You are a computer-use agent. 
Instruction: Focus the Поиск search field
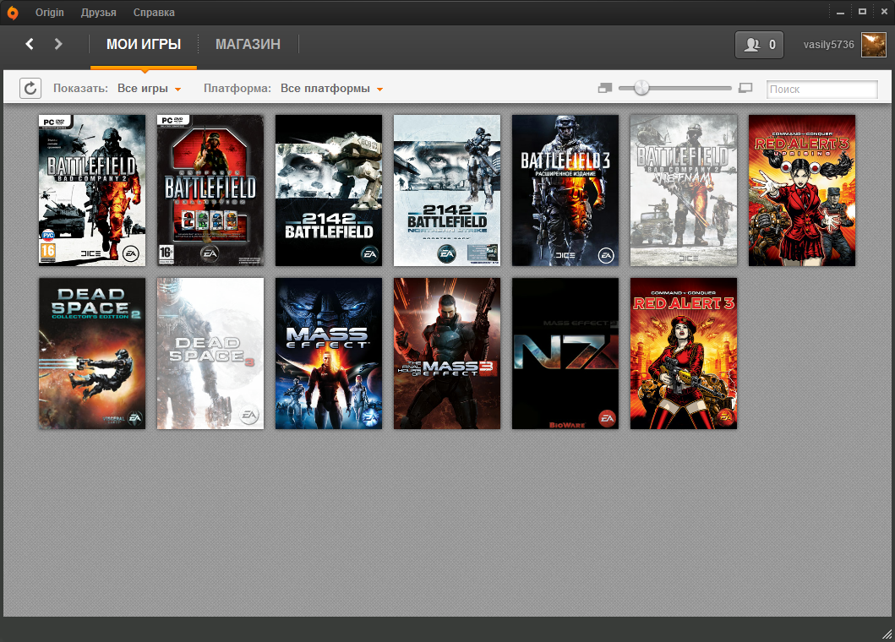point(821,89)
